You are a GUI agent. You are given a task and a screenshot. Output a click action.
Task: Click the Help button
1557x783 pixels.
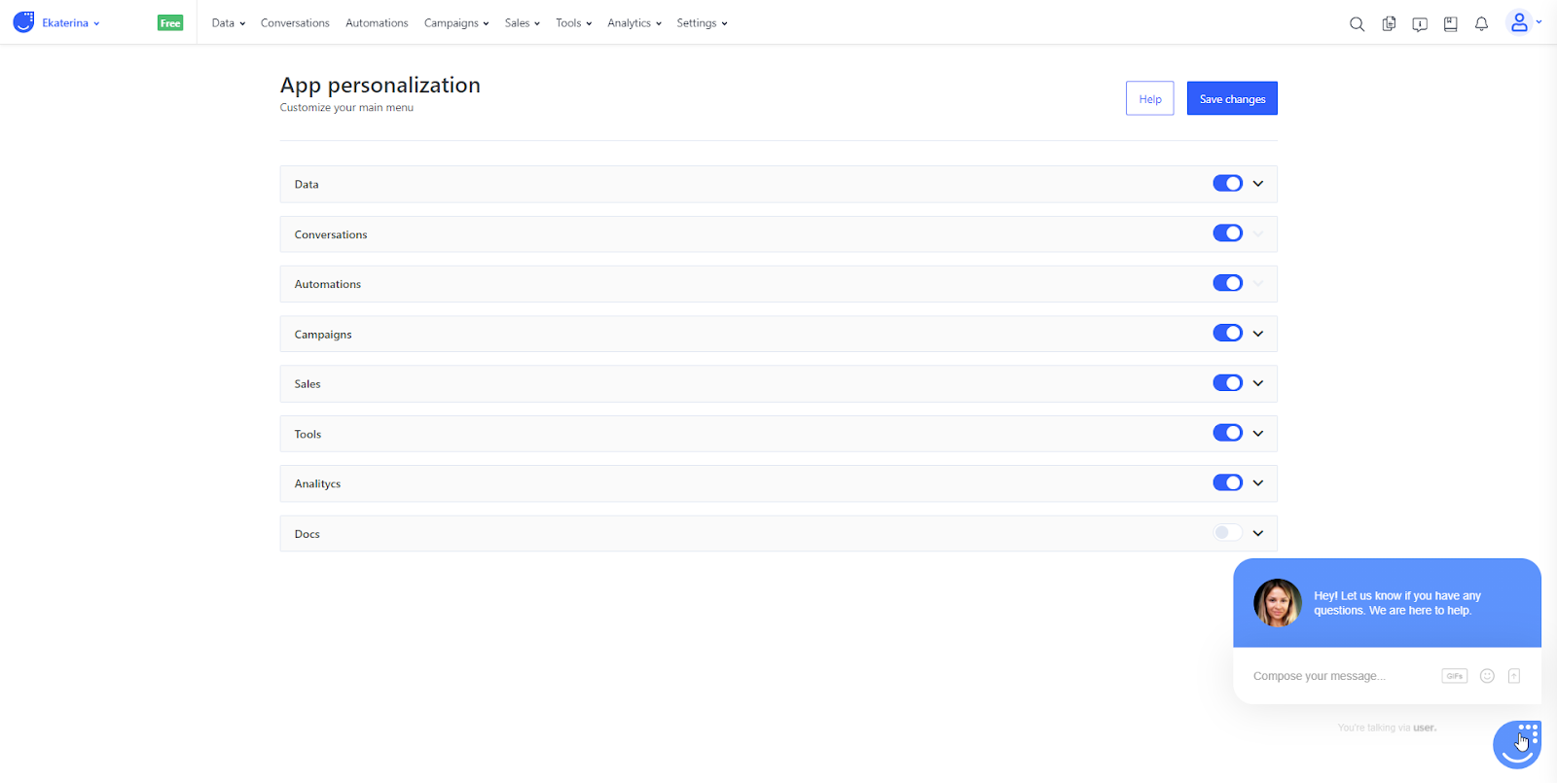[x=1150, y=98]
